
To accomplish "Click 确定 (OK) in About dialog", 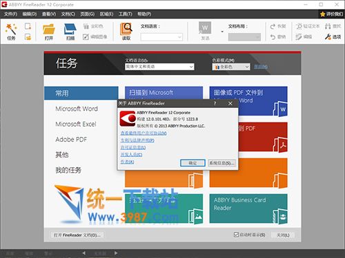I will 193,163.
